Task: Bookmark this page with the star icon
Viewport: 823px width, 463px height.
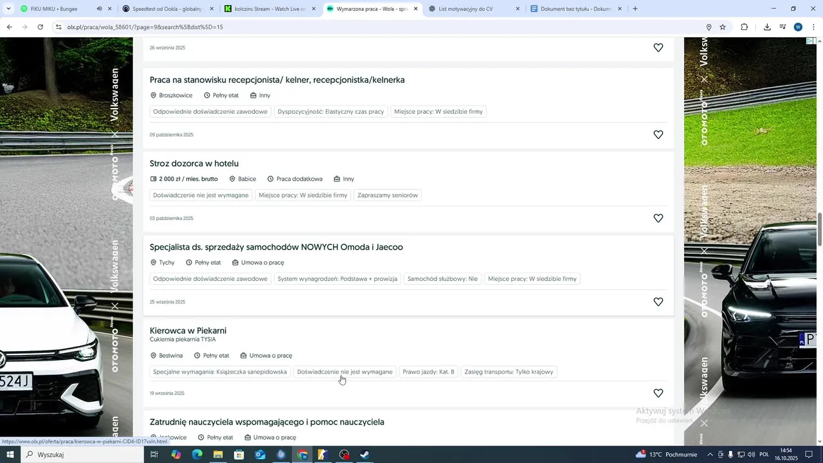Action: coord(723,27)
